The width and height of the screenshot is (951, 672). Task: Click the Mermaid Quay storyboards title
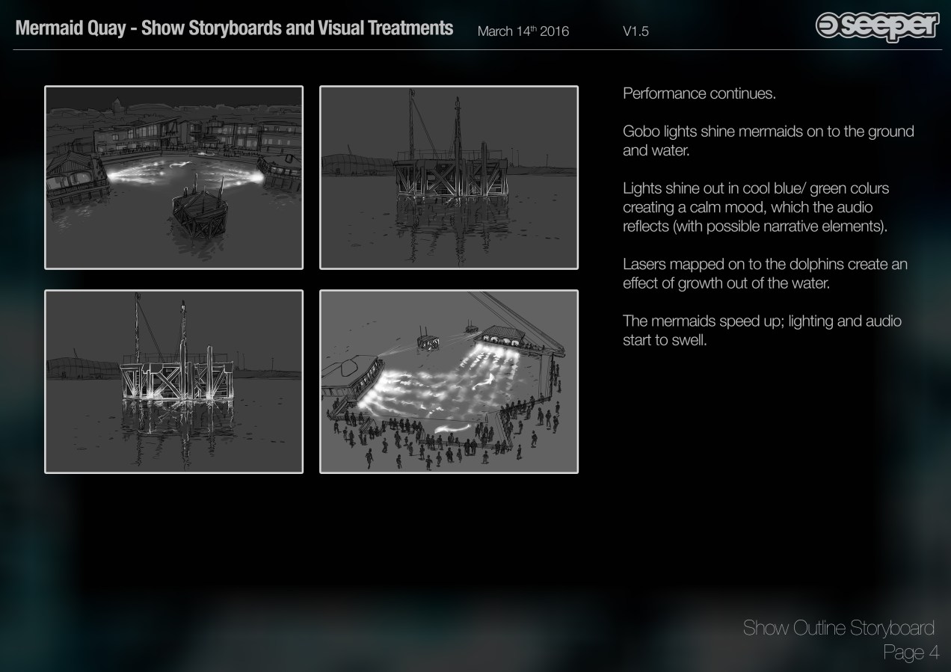[234, 28]
